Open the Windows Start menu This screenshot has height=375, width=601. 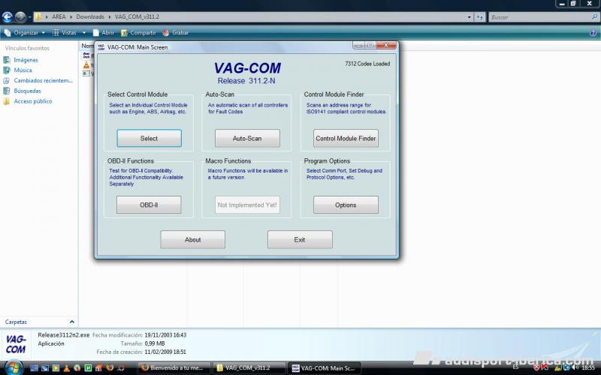(14, 367)
